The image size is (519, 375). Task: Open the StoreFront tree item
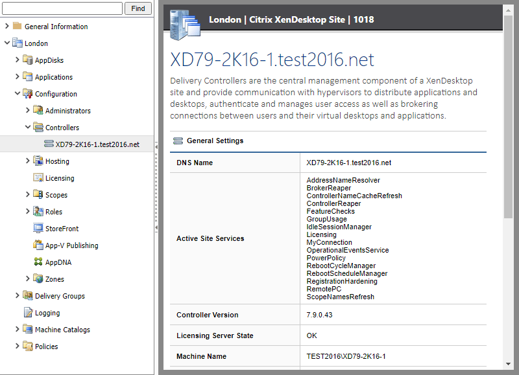(62, 229)
